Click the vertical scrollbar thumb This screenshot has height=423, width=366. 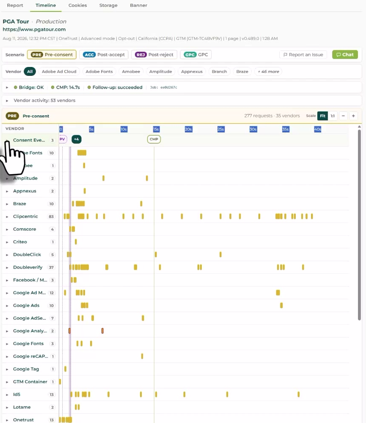tap(359, 225)
